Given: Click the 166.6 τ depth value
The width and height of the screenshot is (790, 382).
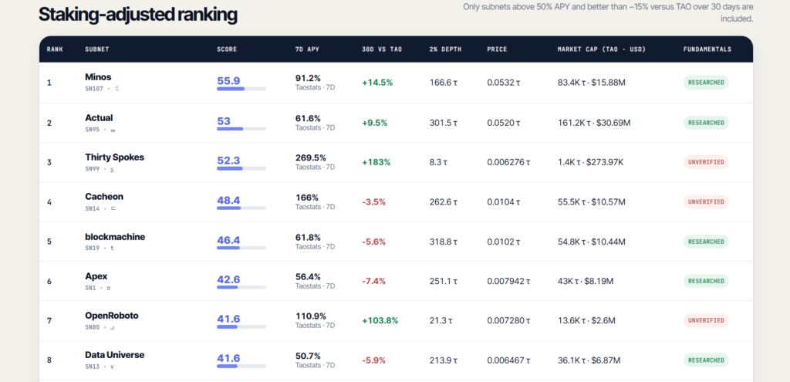Looking at the screenshot, I should click(444, 83).
